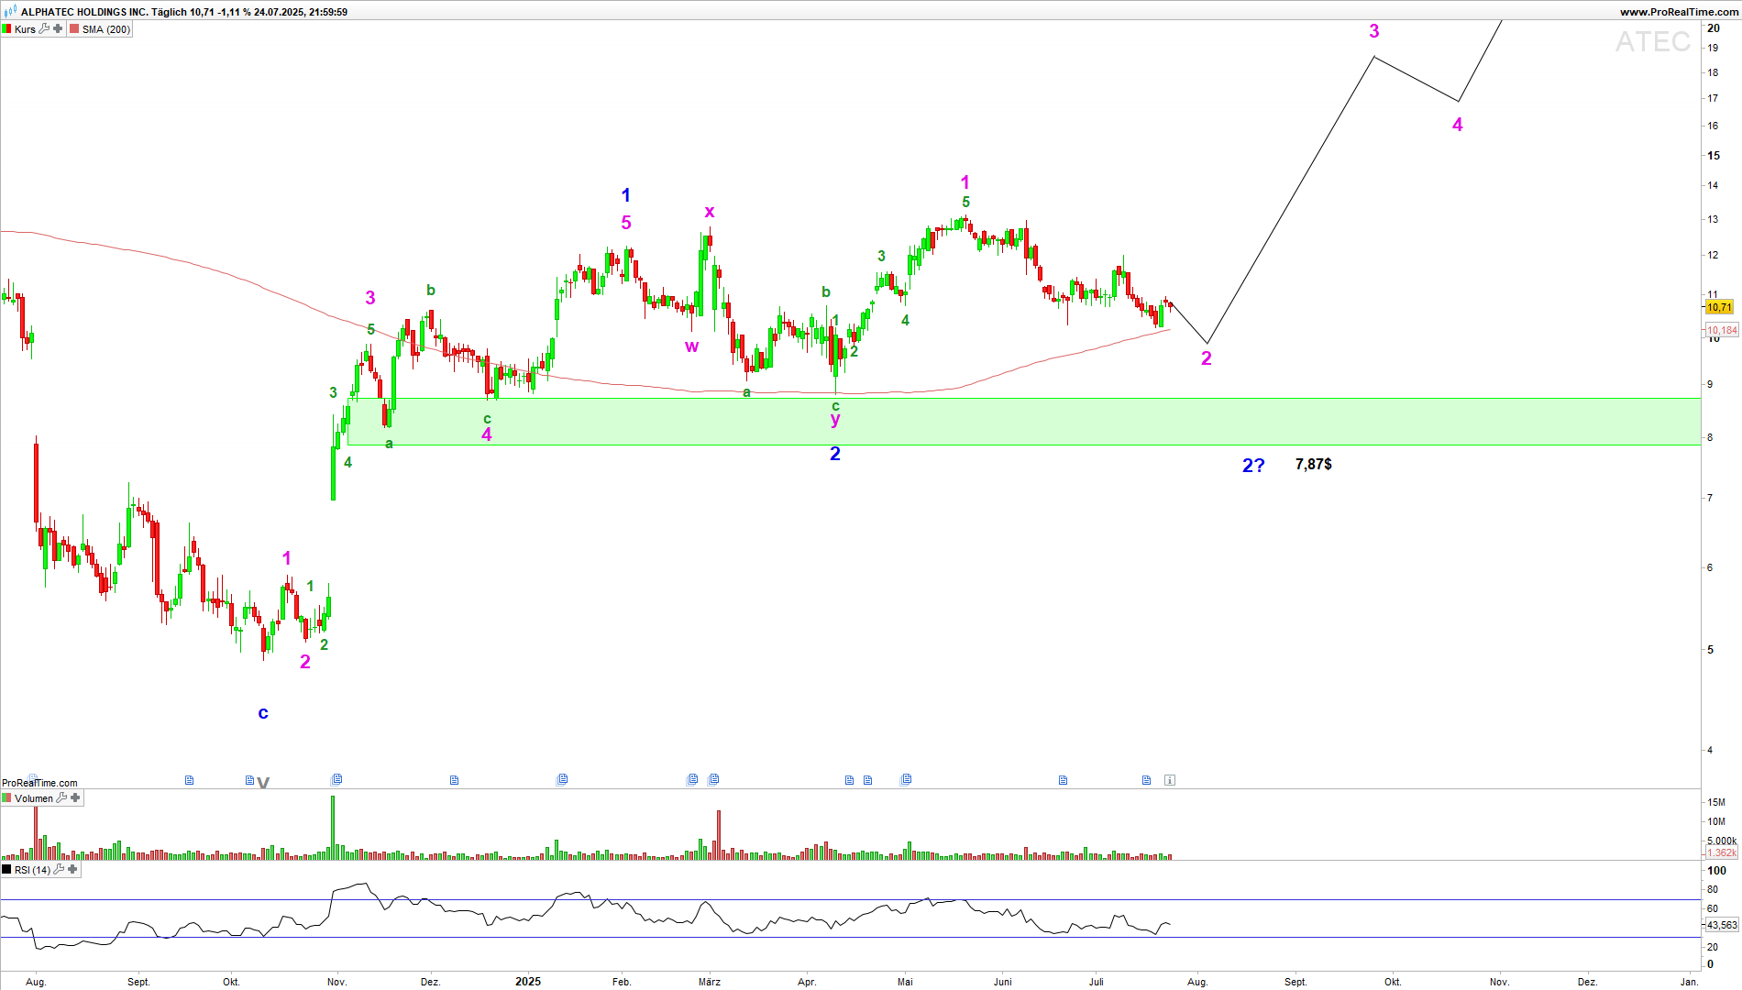Click the green support zone rectangle
The height and width of the screenshot is (990, 1742).
pos(1009,422)
